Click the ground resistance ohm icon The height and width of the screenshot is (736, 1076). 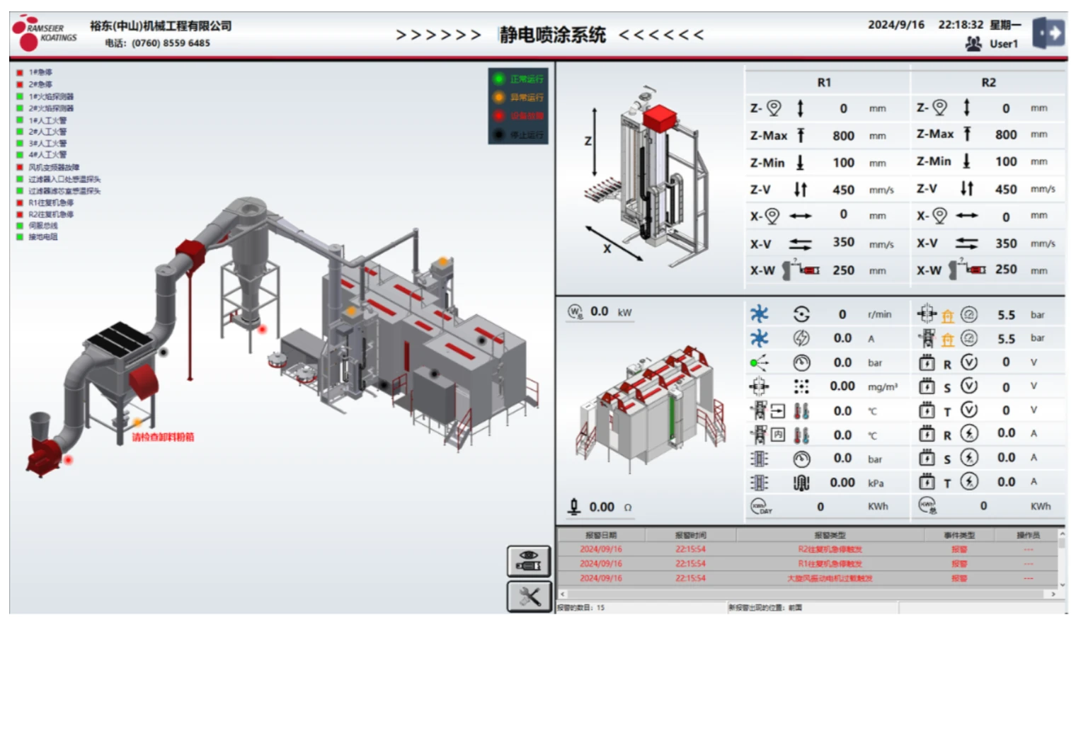point(574,507)
